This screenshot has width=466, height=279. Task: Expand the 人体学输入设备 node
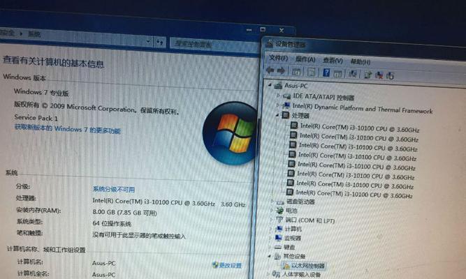268,273
